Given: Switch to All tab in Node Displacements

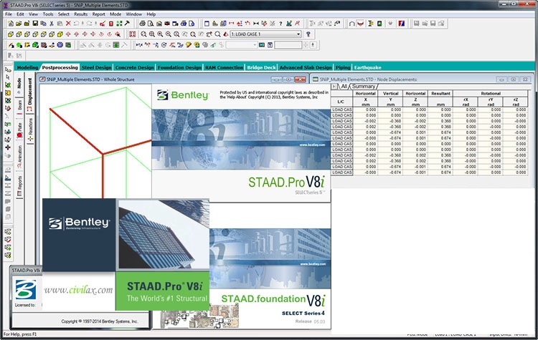Looking at the screenshot, I should click(x=344, y=87).
